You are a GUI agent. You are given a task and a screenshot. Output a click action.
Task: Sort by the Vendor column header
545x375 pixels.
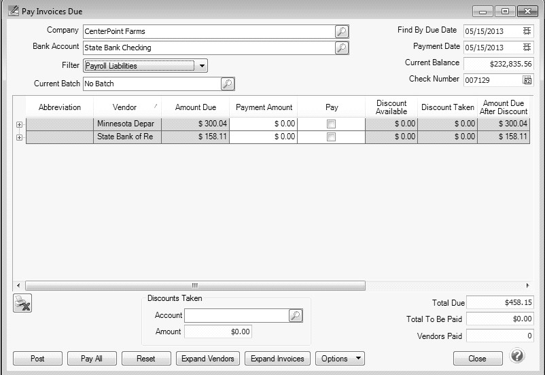[125, 107]
